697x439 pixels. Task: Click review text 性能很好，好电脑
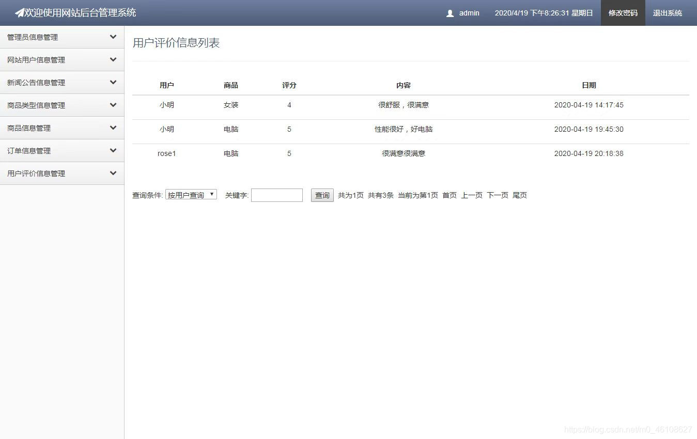[404, 129]
